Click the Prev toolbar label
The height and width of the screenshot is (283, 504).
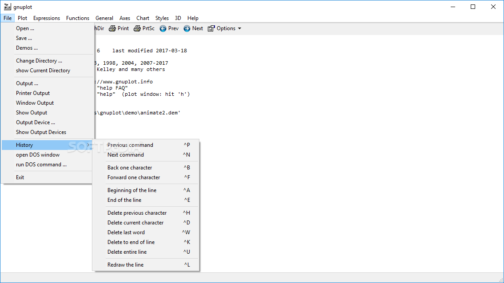pos(173,28)
